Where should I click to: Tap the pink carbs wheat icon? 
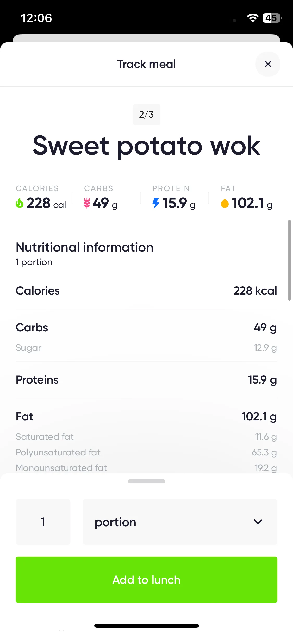tap(87, 203)
